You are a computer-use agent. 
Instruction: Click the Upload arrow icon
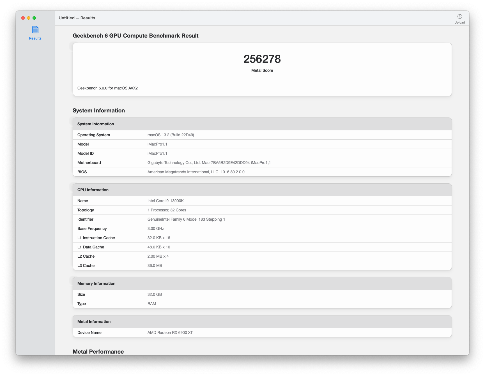pyautogui.click(x=459, y=17)
